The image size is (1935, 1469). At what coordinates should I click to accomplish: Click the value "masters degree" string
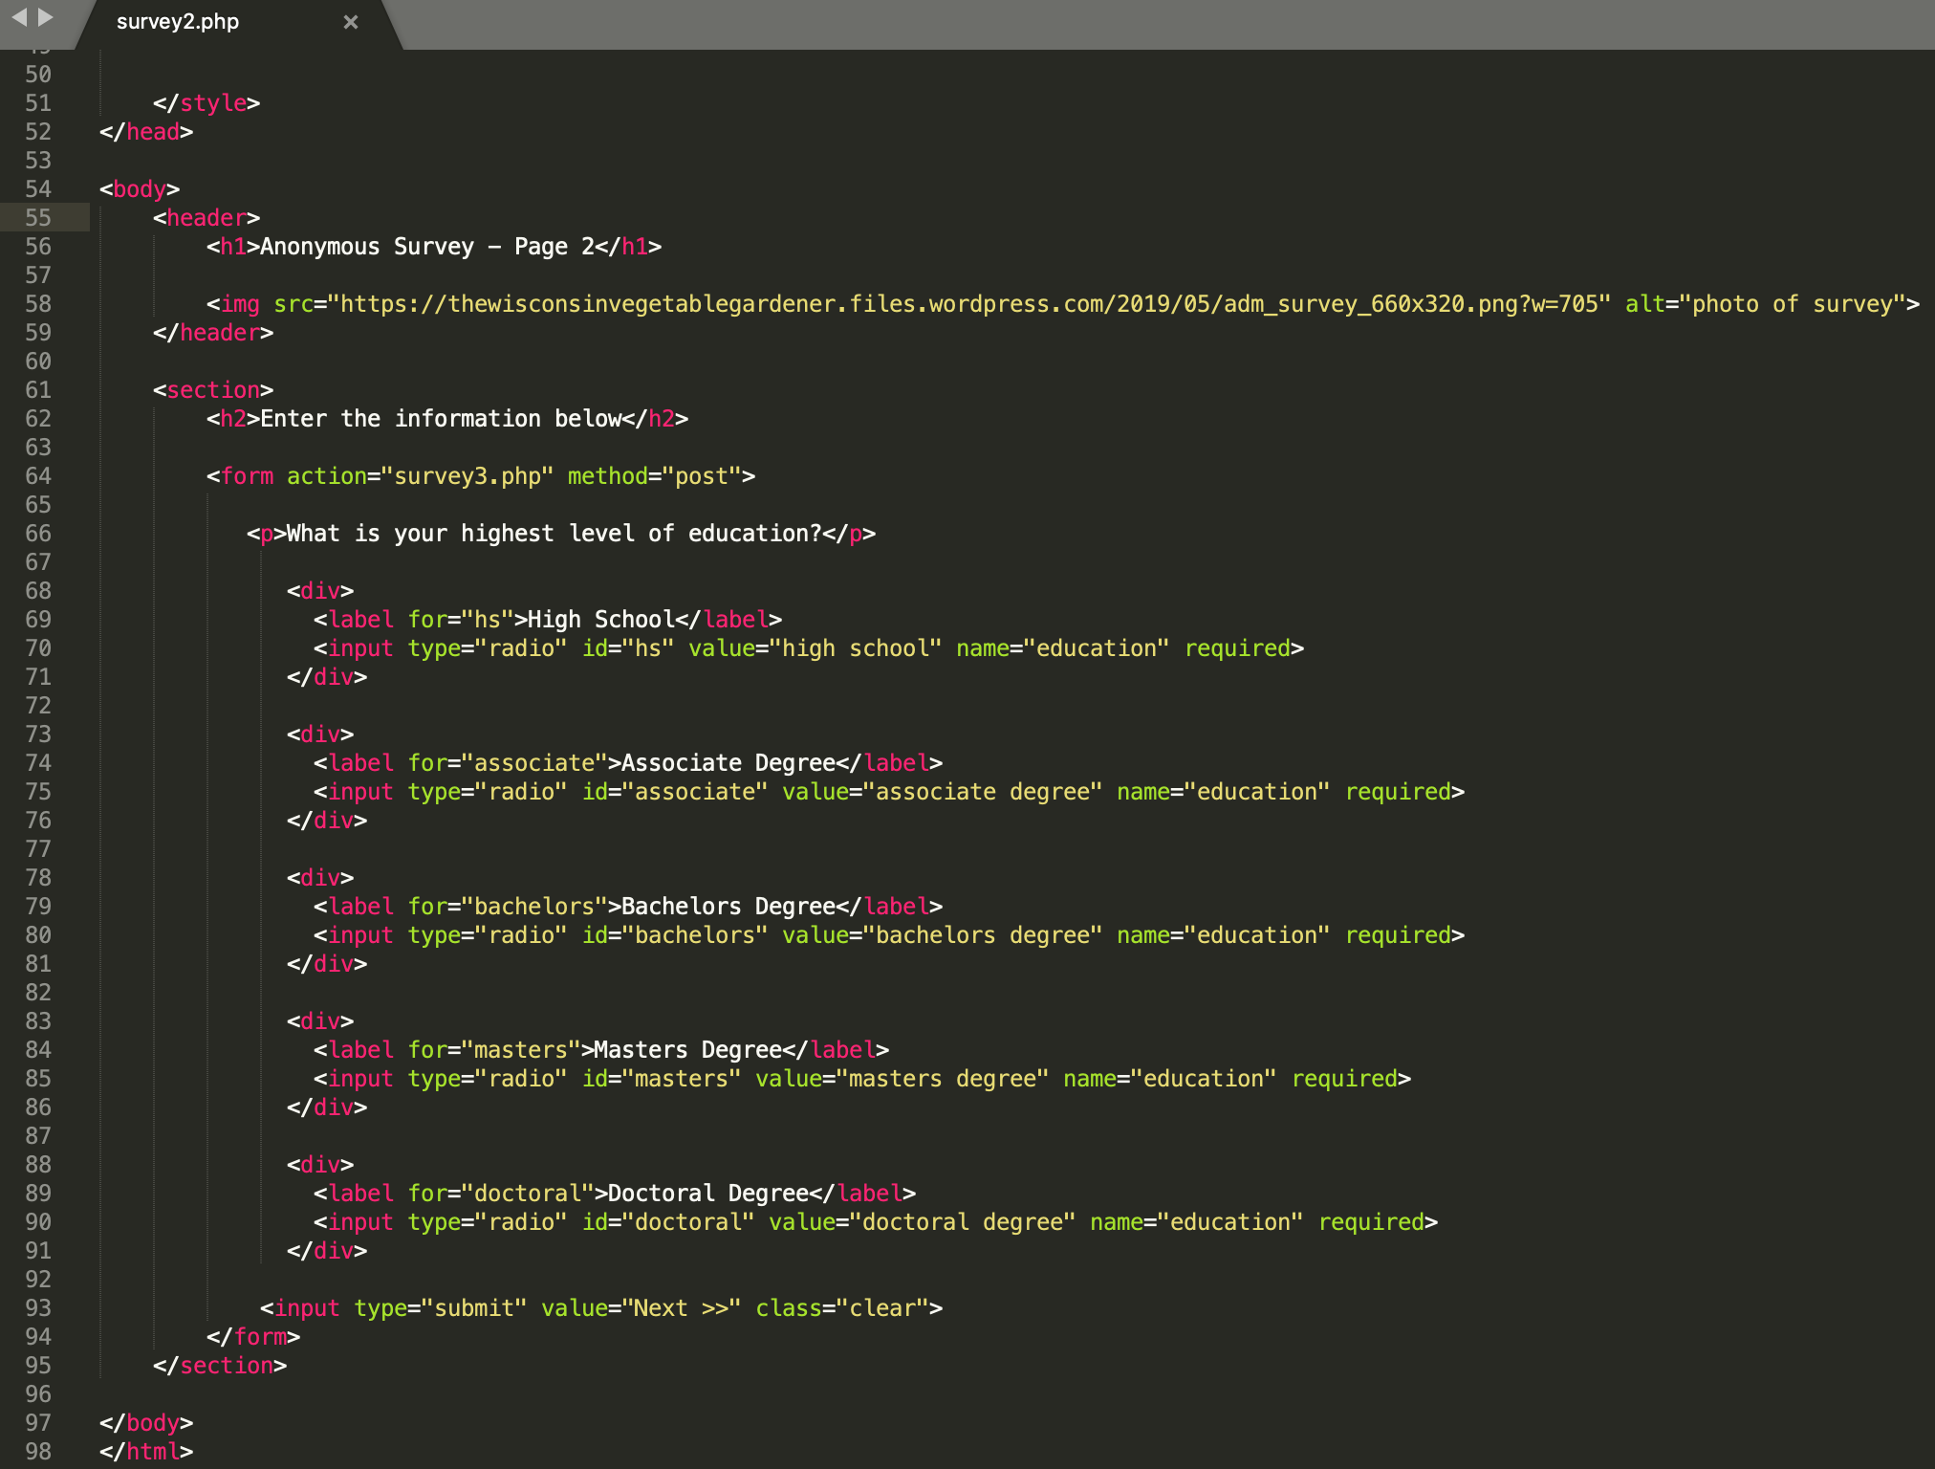click(x=943, y=1079)
